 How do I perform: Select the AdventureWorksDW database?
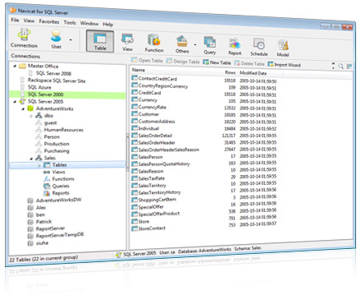(58, 200)
